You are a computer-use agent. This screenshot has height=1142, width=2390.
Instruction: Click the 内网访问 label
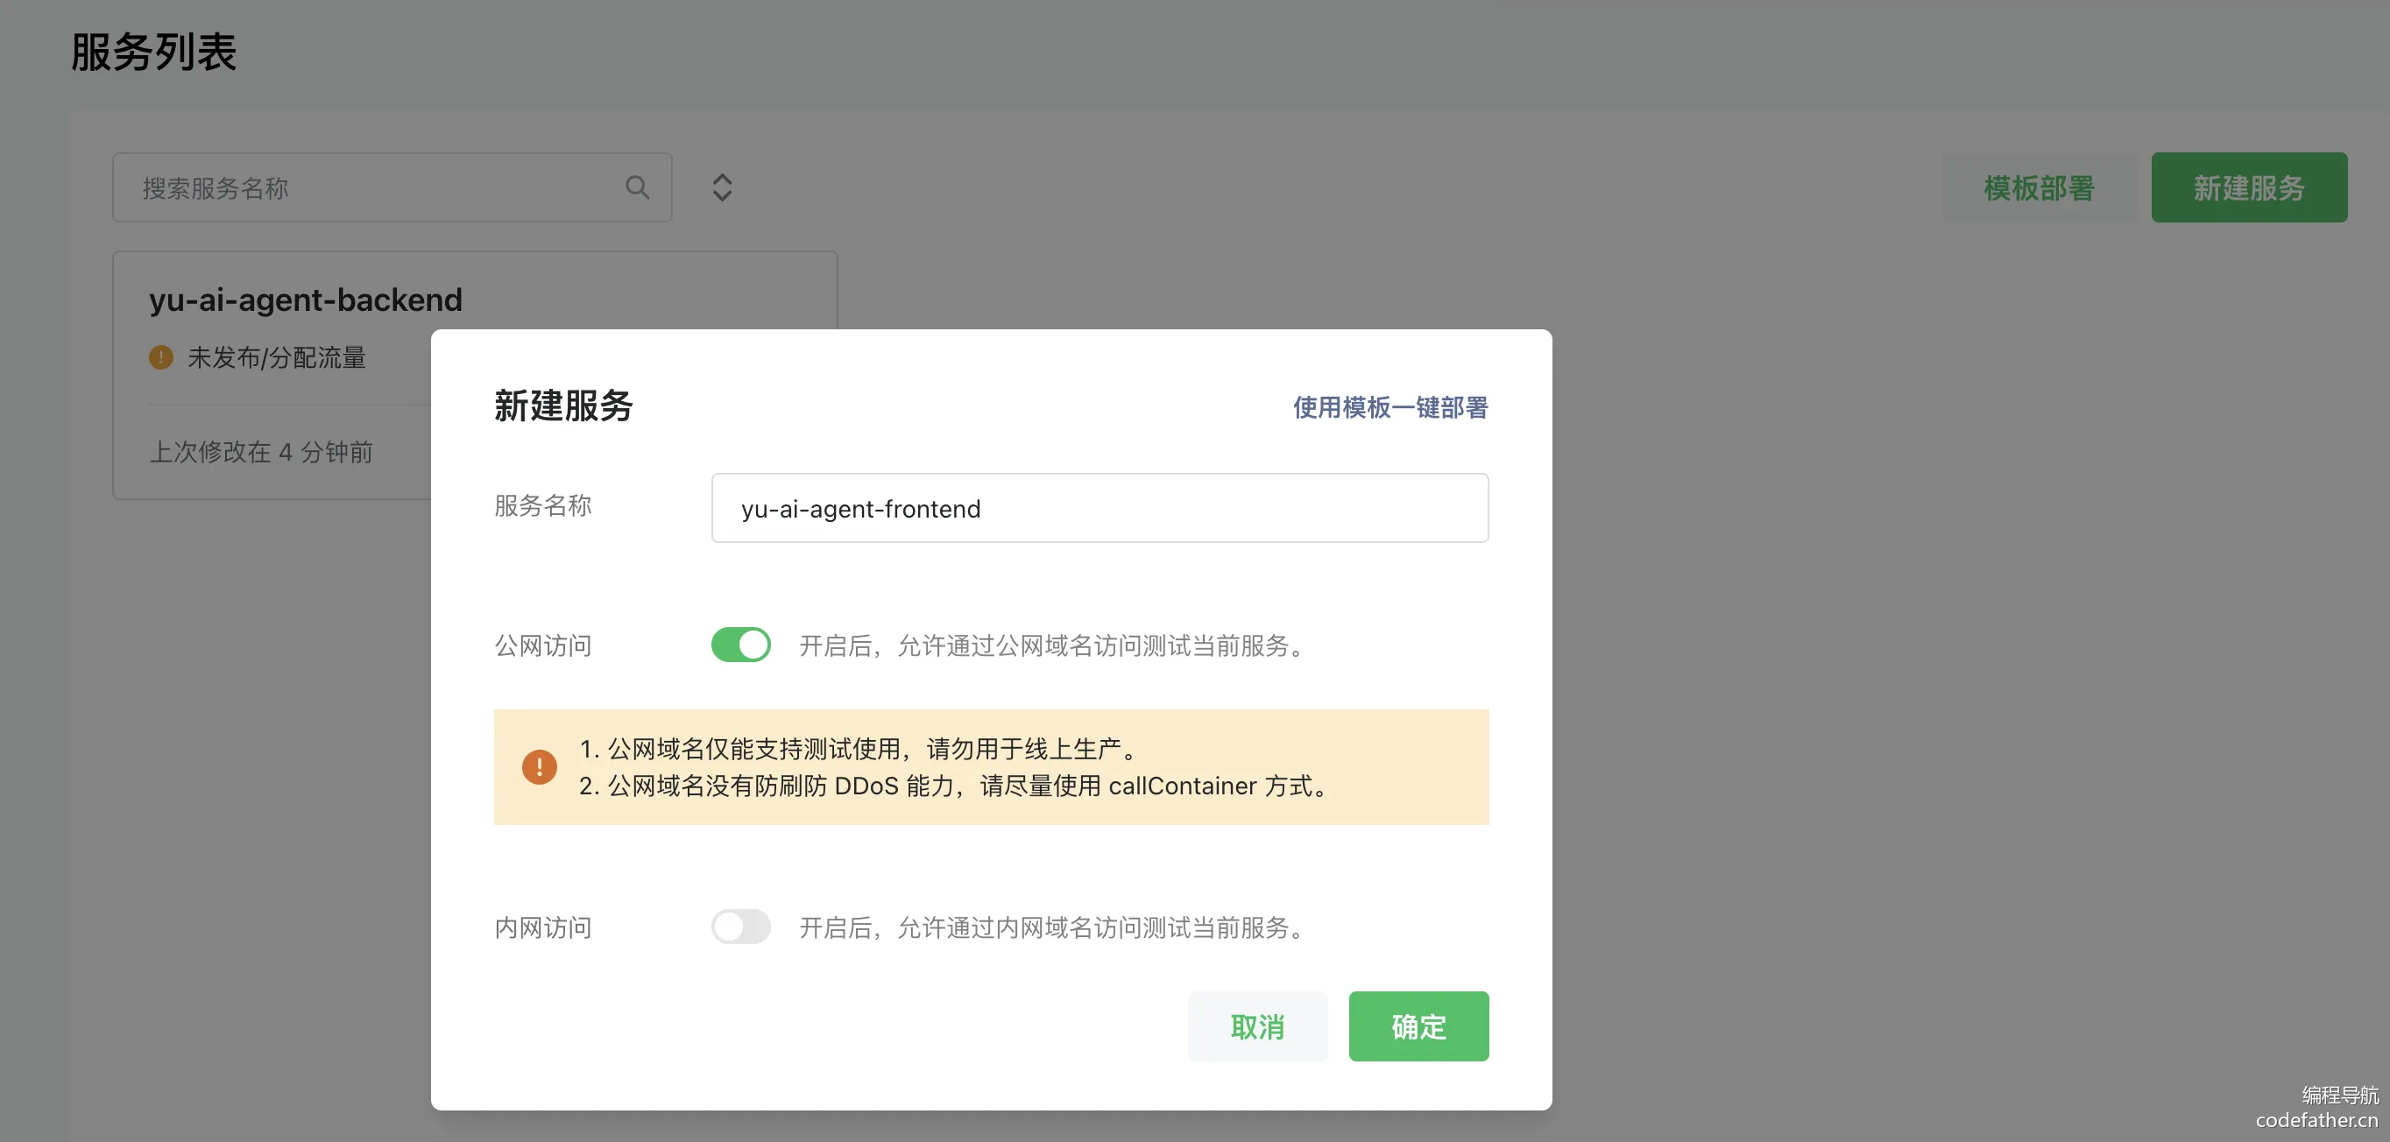[x=543, y=927]
